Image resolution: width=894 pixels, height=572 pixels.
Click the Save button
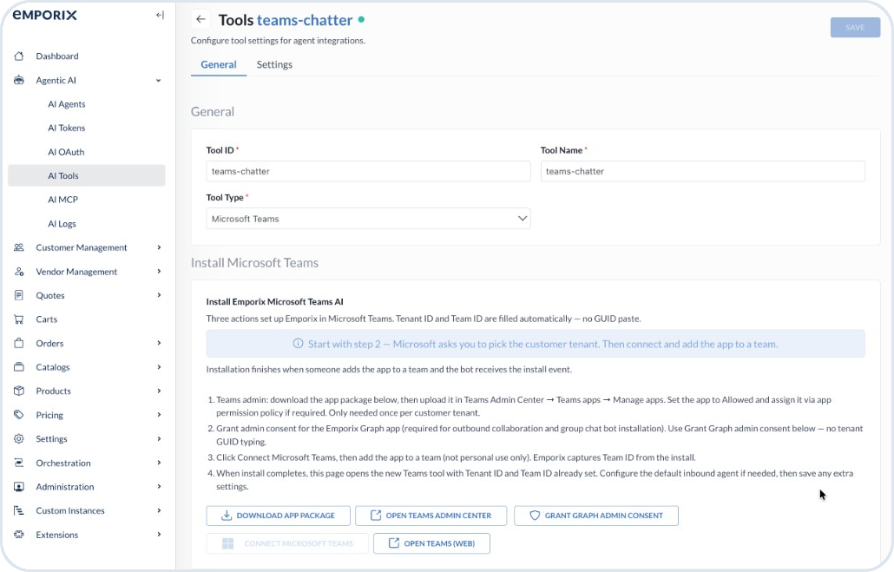tap(855, 28)
